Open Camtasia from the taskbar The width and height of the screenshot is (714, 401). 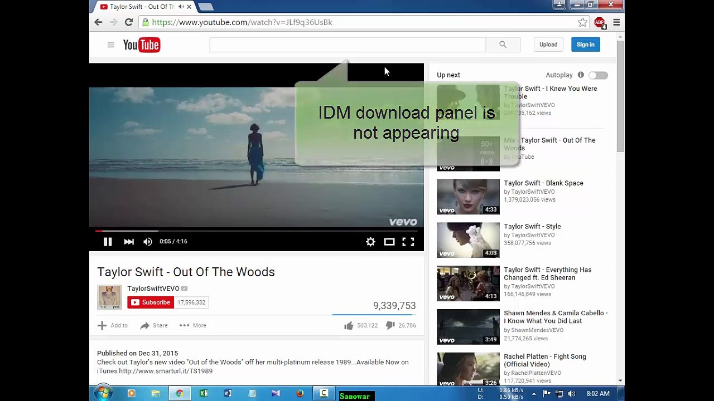click(324, 394)
